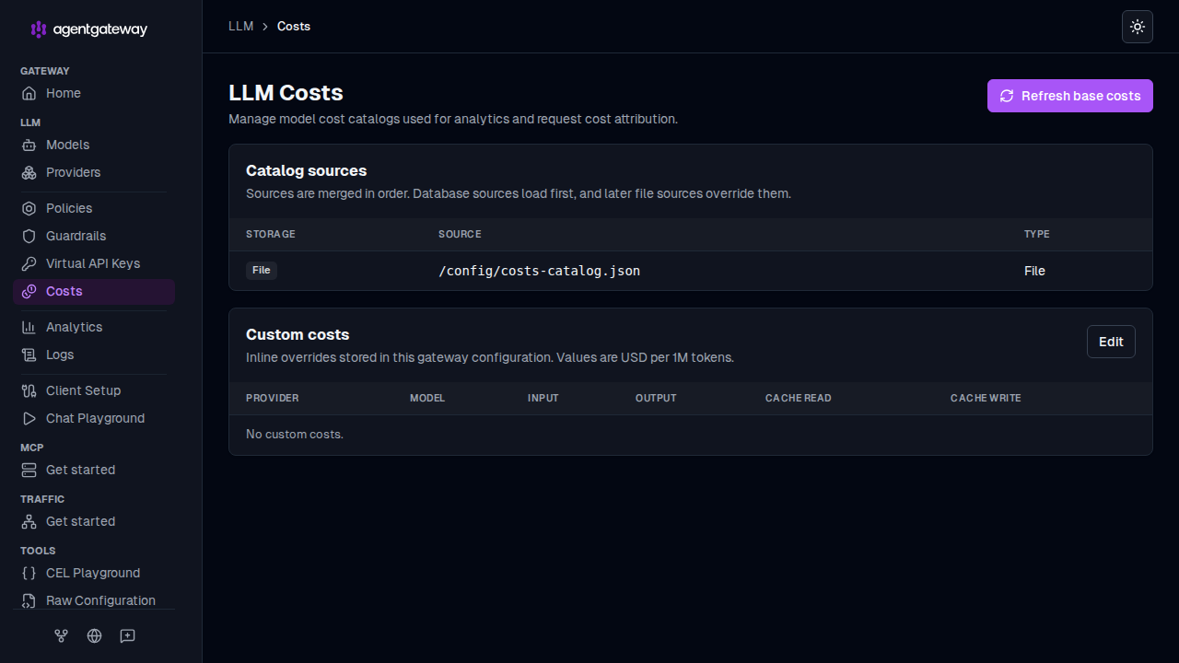Open Analytics page
The width and height of the screenshot is (1179, 663).
[x=94, y=327]
